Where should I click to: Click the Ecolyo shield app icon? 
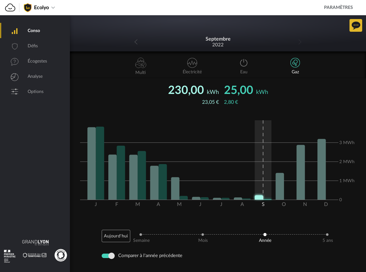pyautogui.click(x=28, y=8)
